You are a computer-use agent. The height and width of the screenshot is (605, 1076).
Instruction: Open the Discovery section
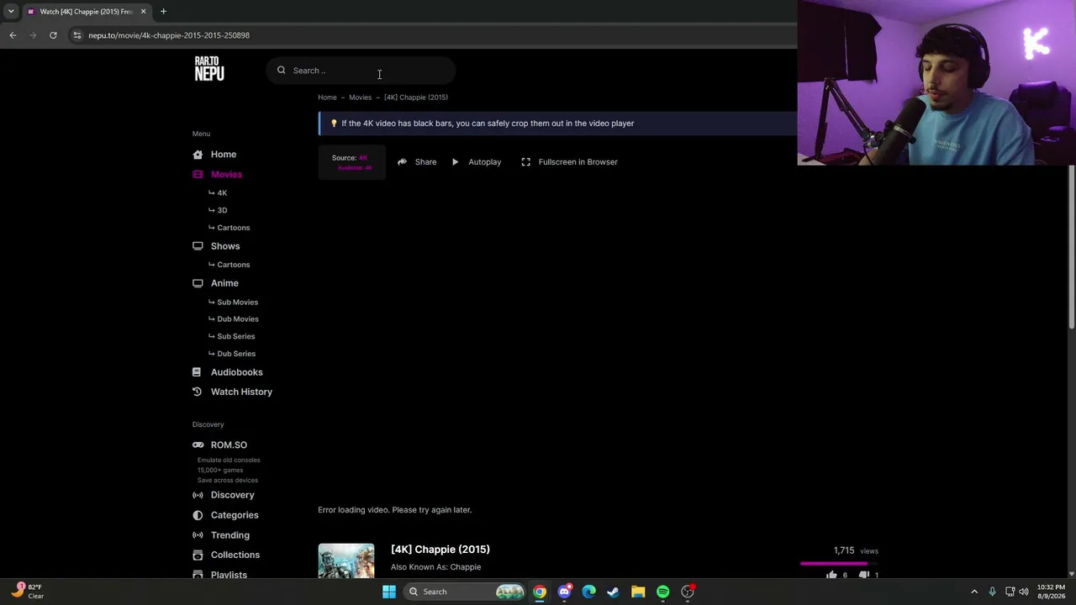pyautogui.click(x=233, y=495)
